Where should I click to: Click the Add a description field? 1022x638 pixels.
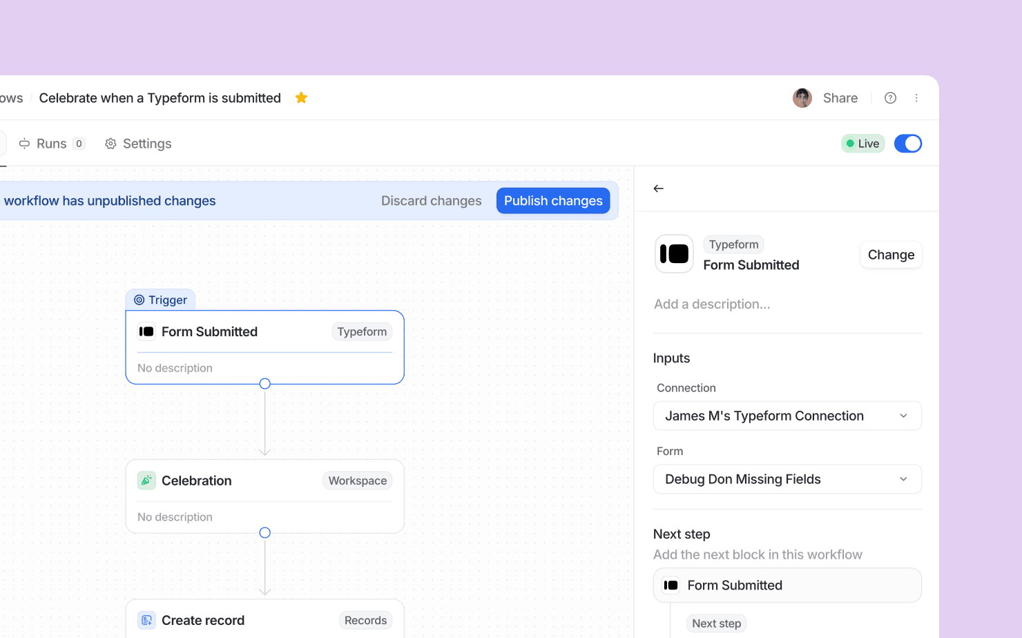point(712,304)
